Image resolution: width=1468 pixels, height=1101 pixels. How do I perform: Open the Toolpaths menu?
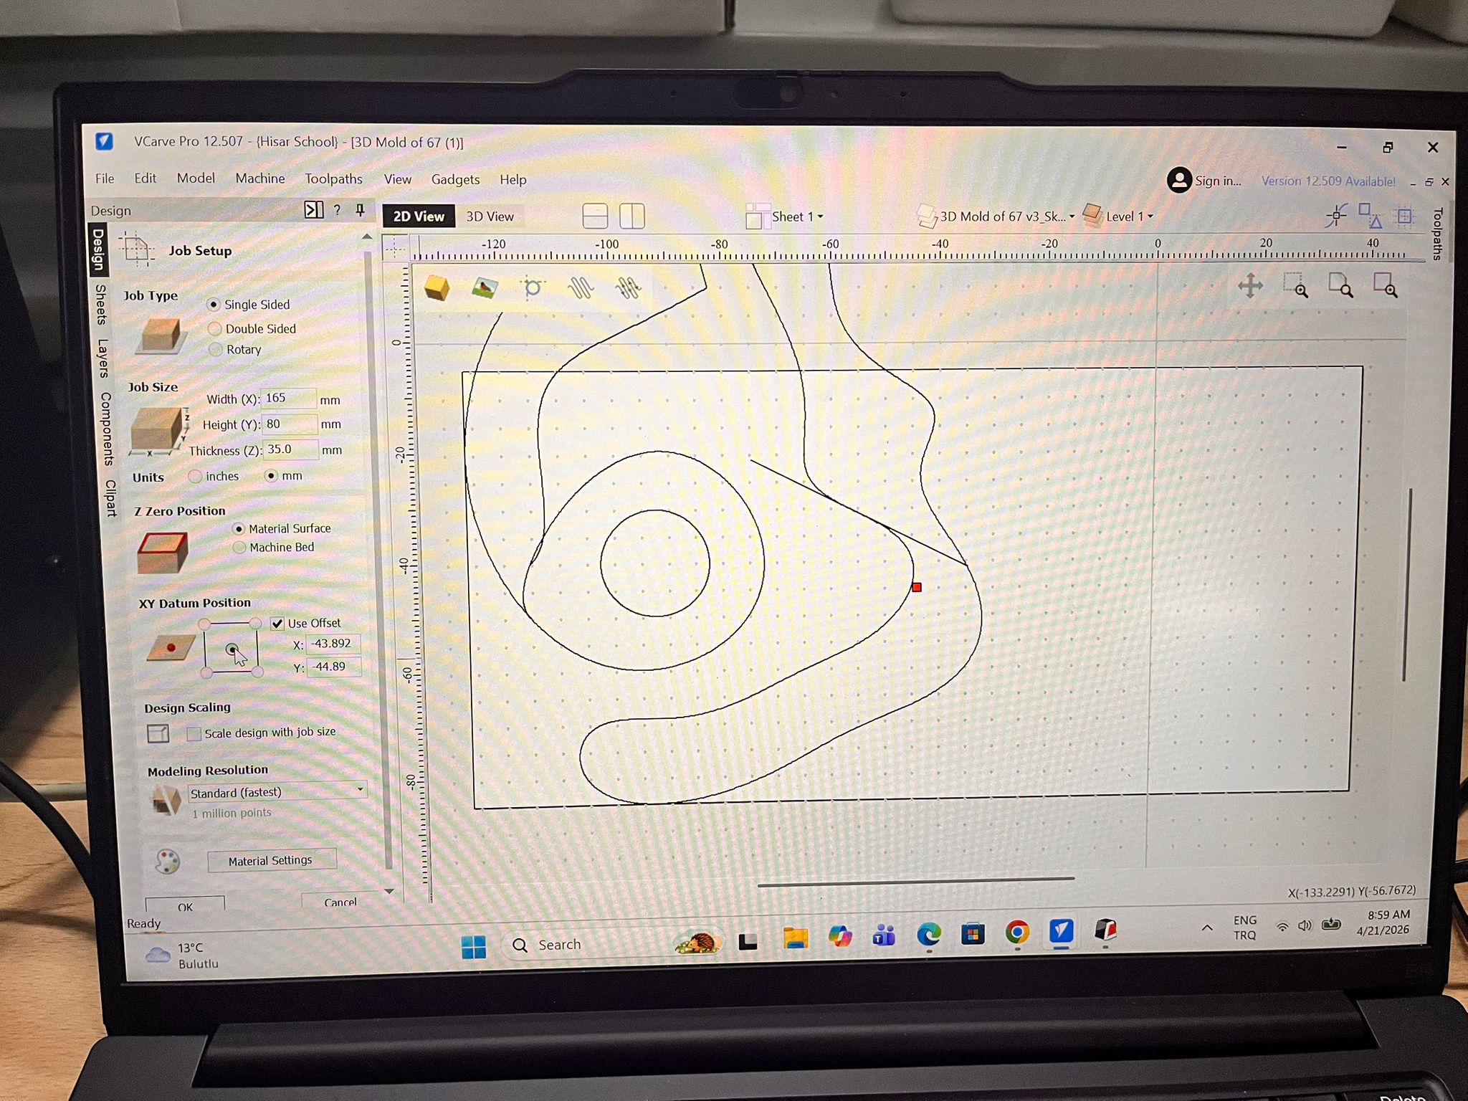pos(333,179)
